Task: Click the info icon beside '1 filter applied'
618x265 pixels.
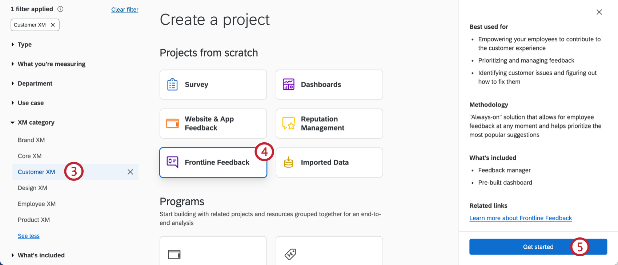Action: (x=60, y=9)
